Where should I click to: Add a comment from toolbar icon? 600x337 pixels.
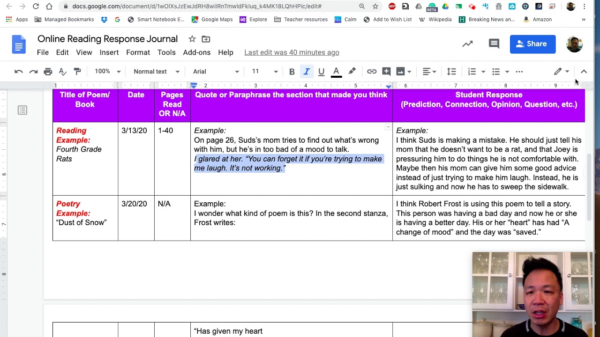[x=386, y=72]
